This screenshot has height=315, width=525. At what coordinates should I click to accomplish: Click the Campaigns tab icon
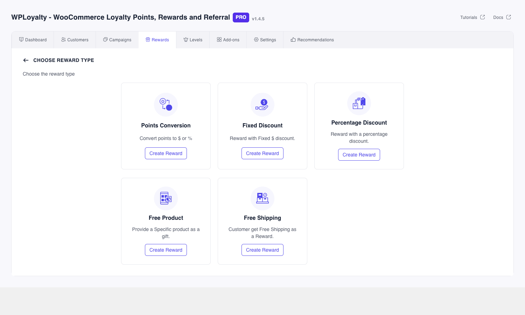pyautogui.click(x=105, y=40)
